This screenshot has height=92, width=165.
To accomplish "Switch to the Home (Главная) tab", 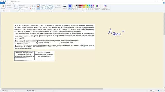I will (x=8, y=3).
